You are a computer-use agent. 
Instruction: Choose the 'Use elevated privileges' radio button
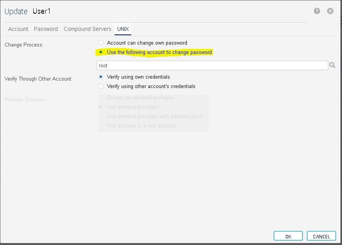pos(101,107)
